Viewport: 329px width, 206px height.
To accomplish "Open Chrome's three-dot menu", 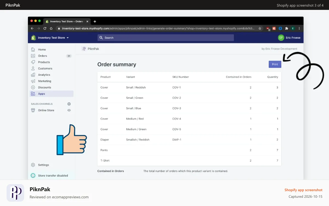I will pos(299,28).
